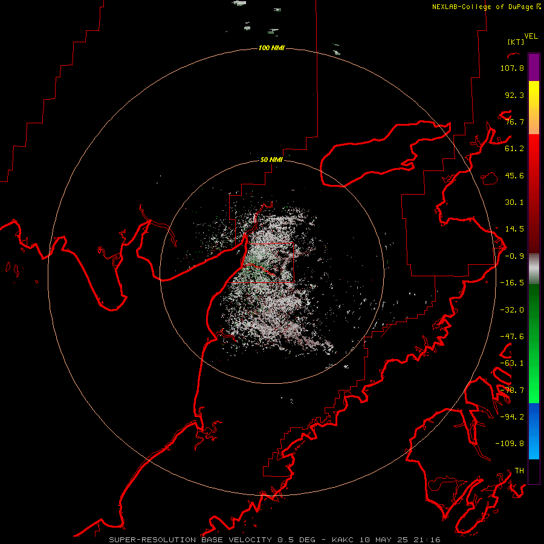
Task: Click the 100 NMI range ring label
Action: click(271, 48)
